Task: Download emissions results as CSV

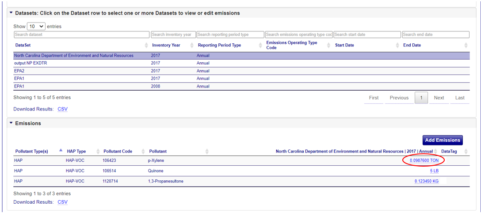Action: pos(63,202)
